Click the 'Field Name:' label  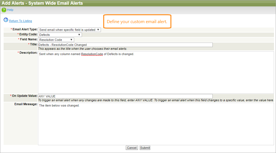pyautogui.click(x=28, y=39)
